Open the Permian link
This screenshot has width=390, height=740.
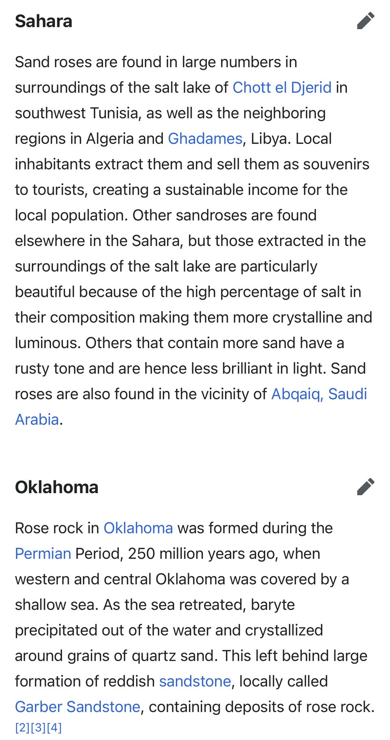[x=43, y=553]
